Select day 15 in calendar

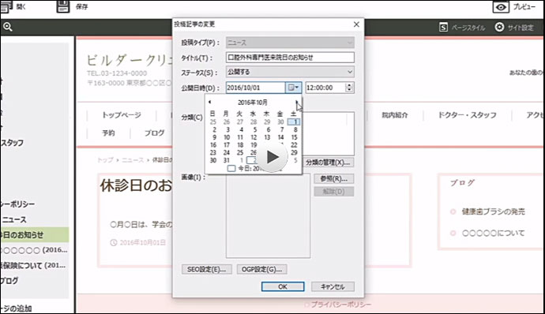tap(294, 137)
